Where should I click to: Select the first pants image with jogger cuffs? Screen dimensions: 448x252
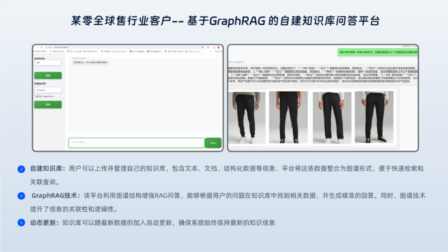click(247, 118)
